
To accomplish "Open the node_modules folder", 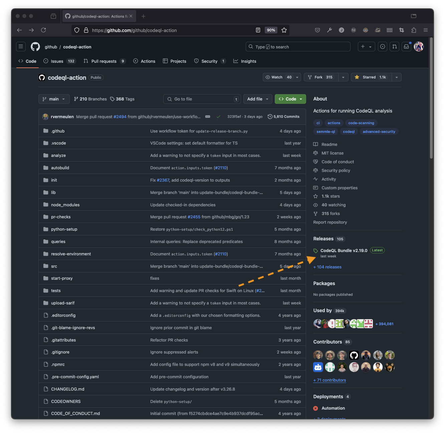I will [x=65, y=205].
